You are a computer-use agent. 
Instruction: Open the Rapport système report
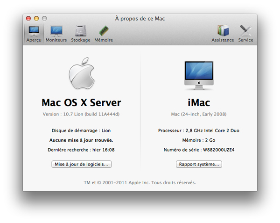tap(199, 164)
